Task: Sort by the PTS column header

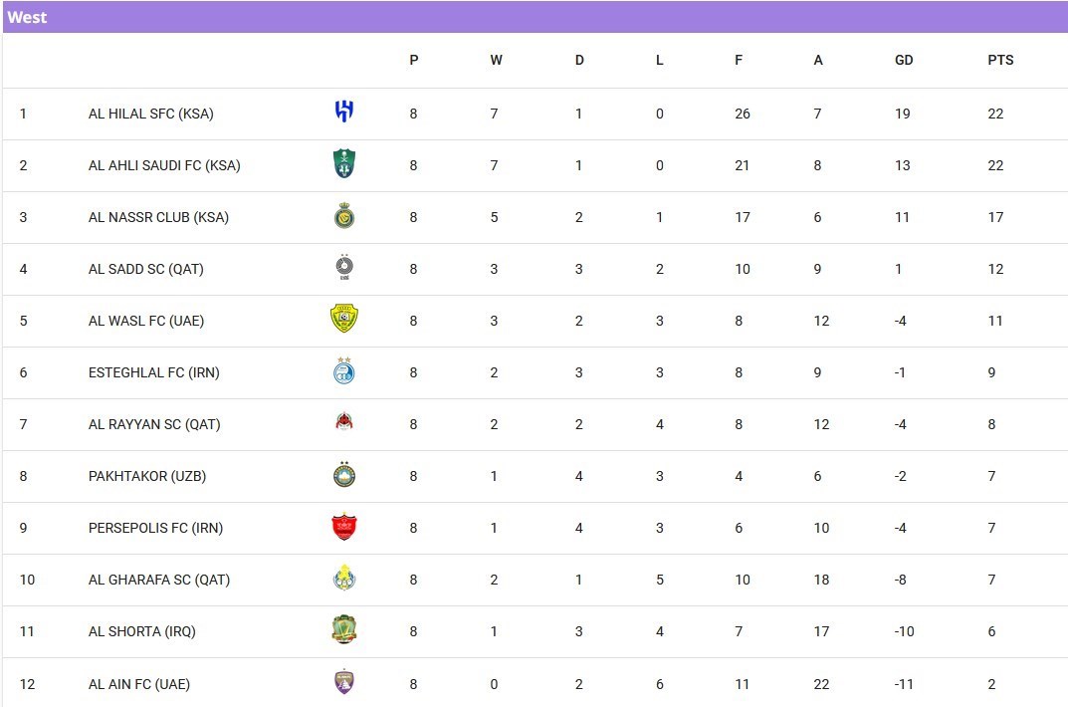Action: [x=1000, y=60]
